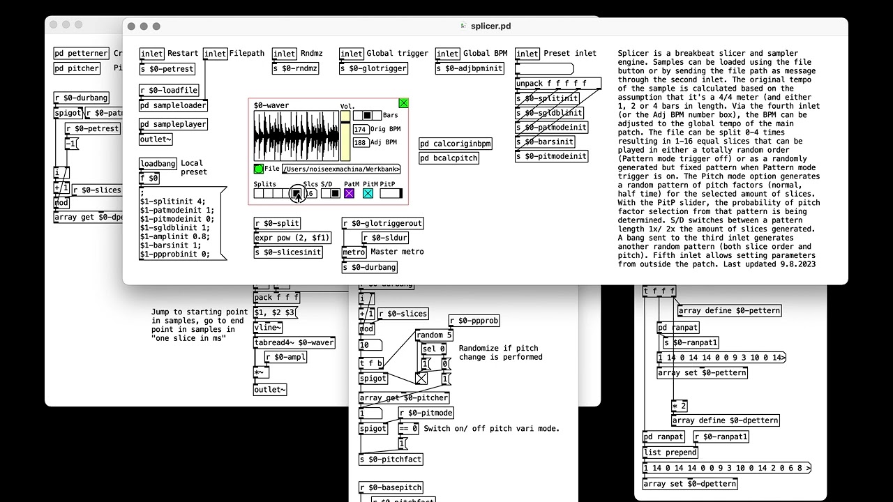The width and height of the screenshot is (893, 502).
Task: Click the f $0 object
Action: pyautogui.click(x=150, y=178)
